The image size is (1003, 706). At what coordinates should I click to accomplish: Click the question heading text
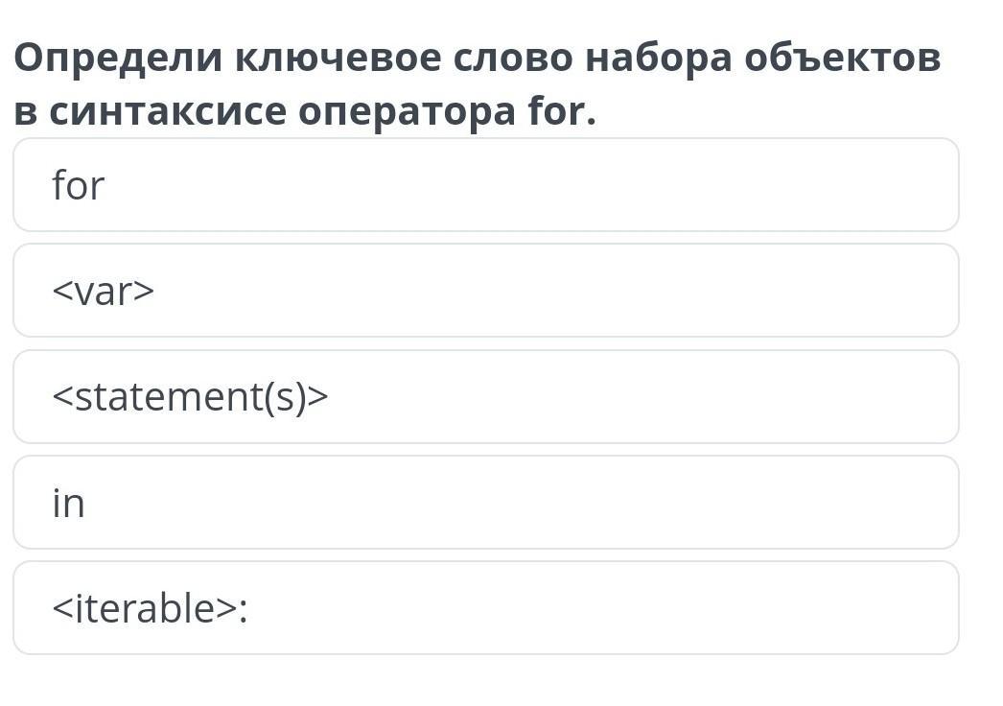coord(477,85)
